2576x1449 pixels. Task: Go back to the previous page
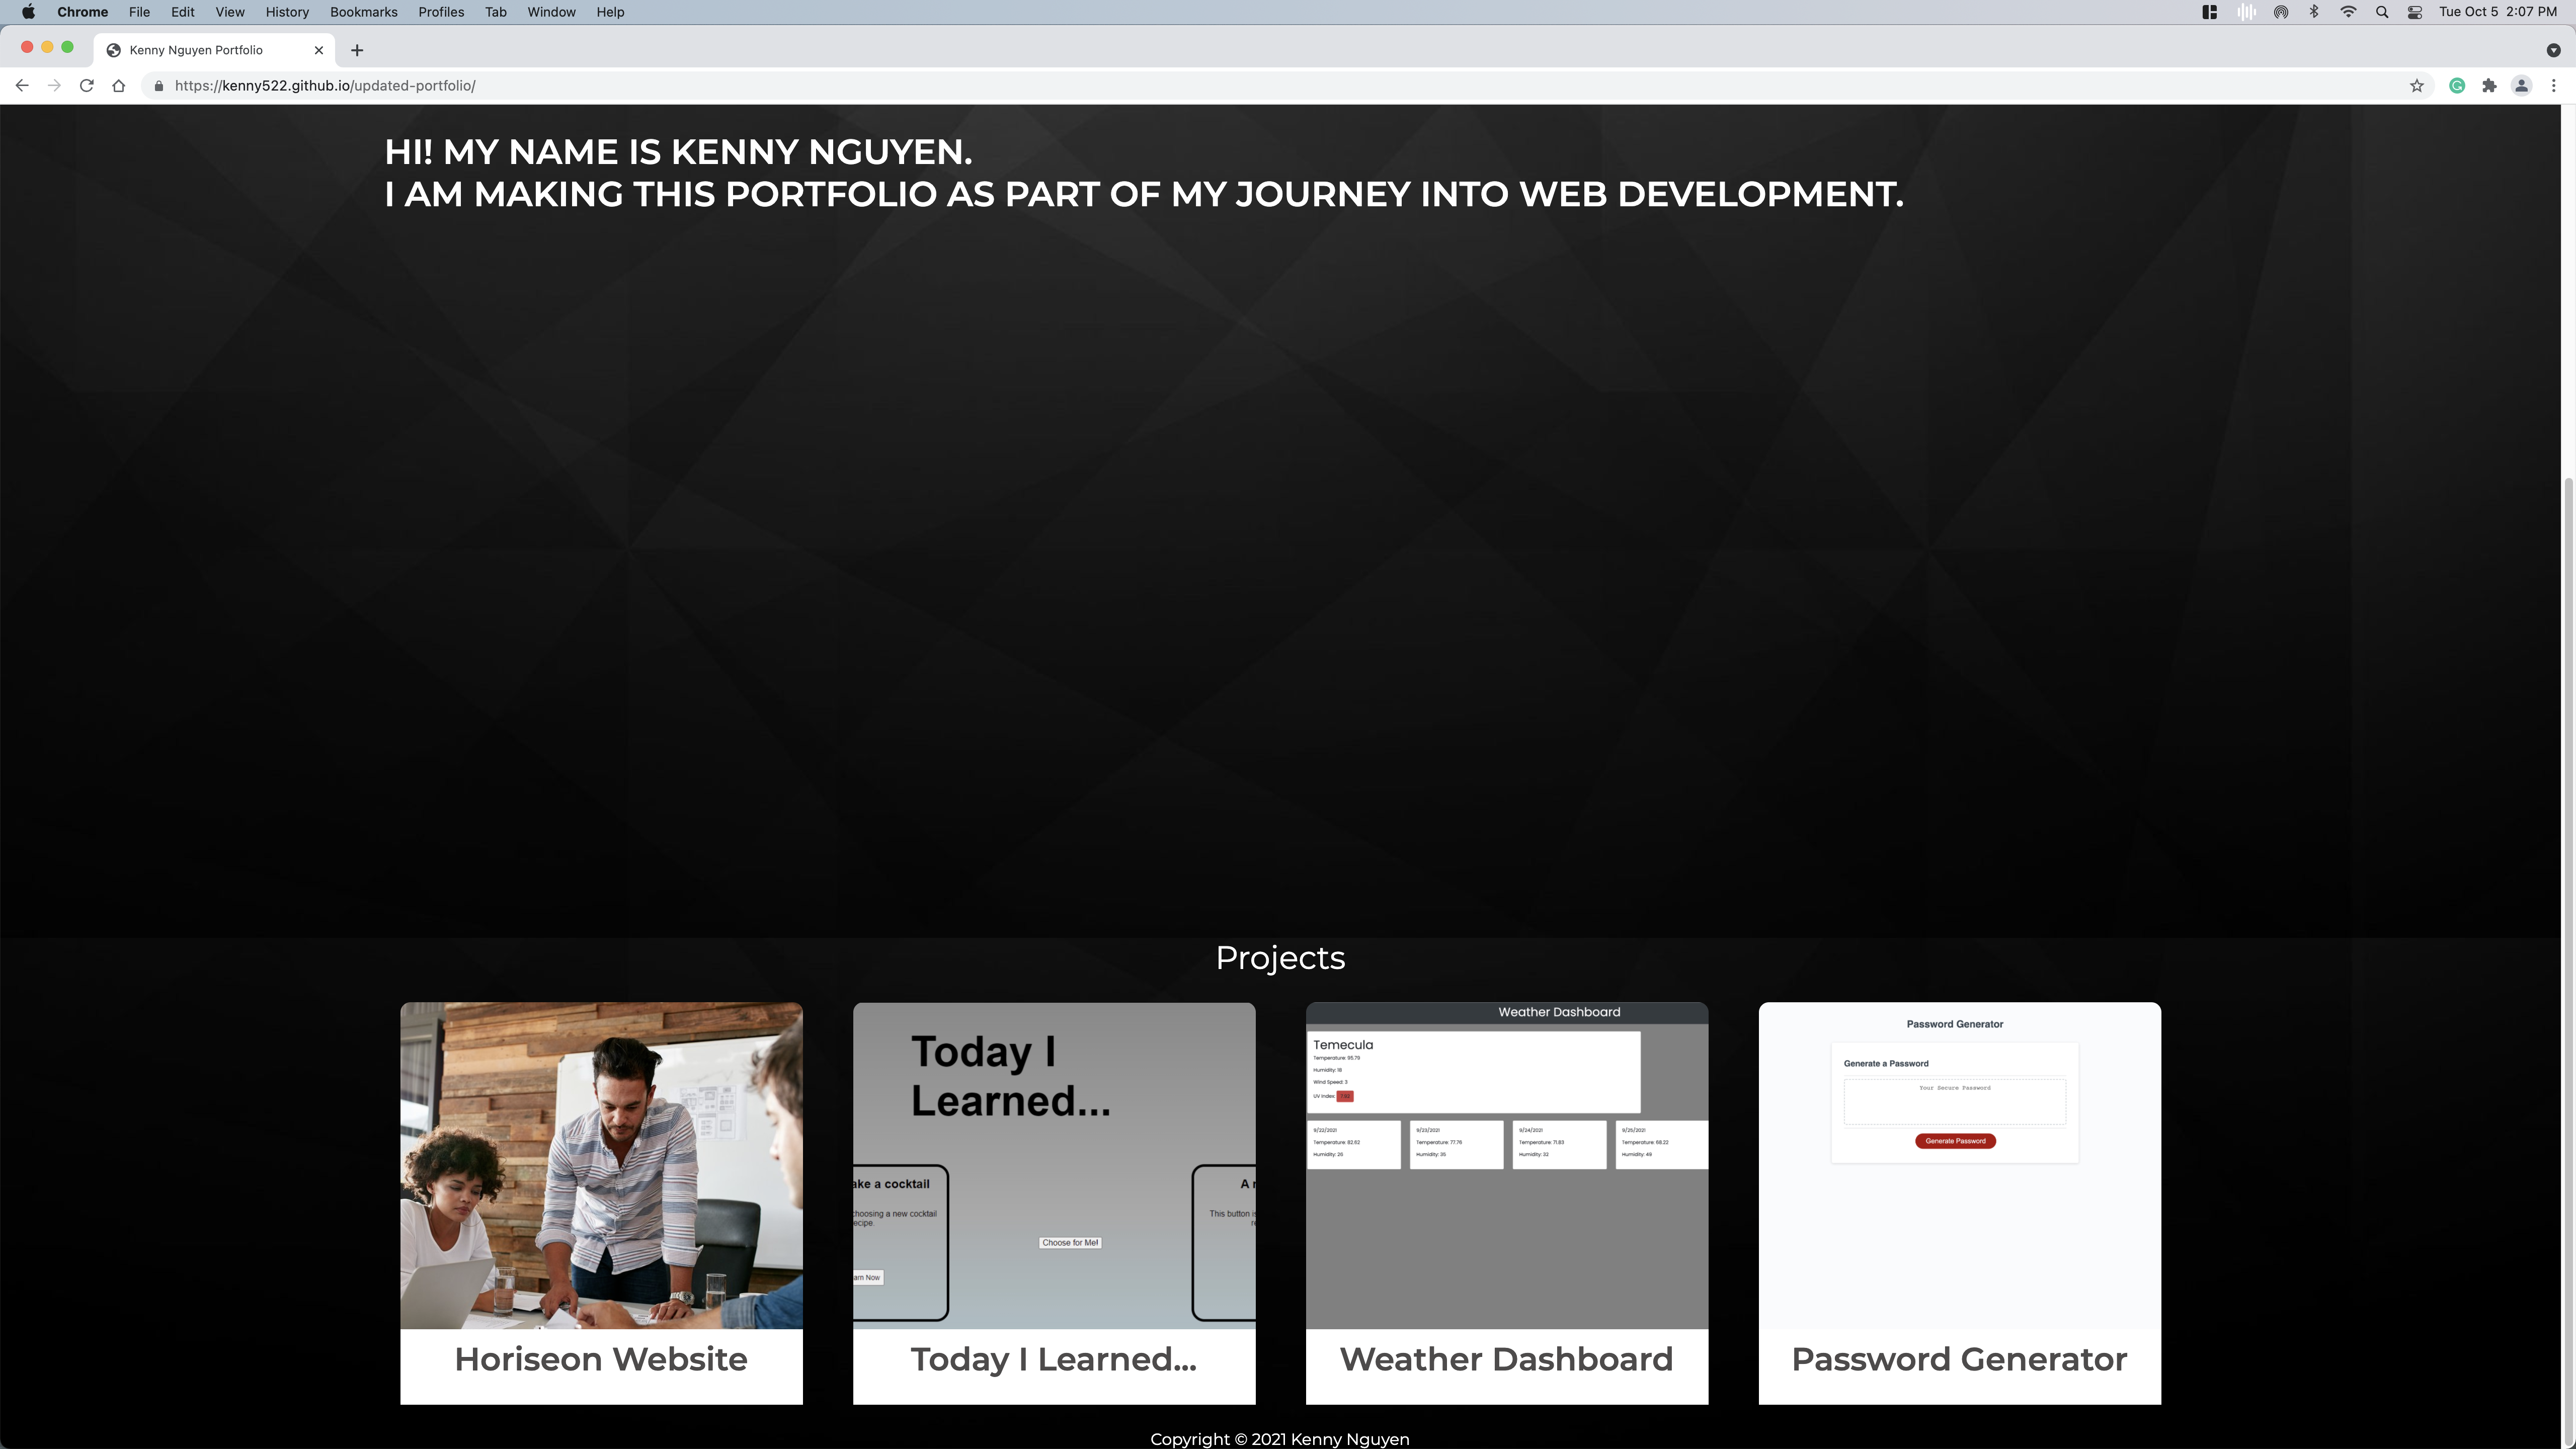[x=22, y=86]
